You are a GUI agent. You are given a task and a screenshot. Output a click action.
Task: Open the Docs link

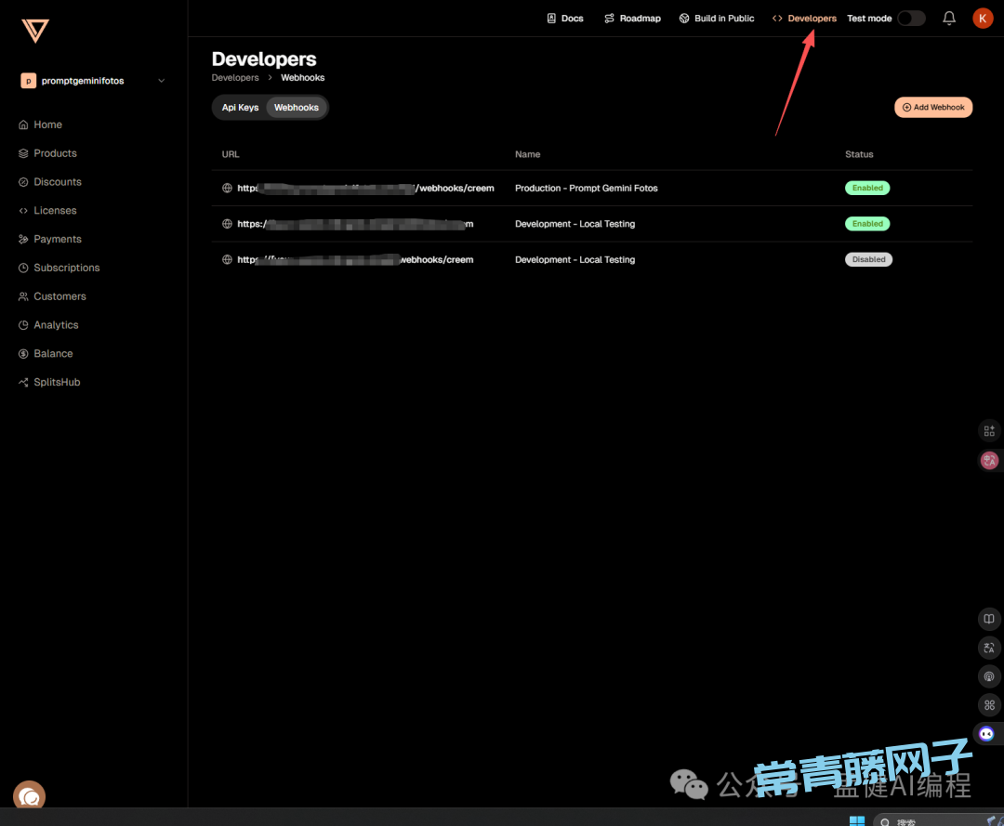point(565,19)
